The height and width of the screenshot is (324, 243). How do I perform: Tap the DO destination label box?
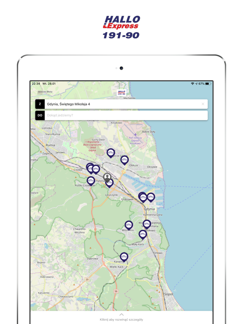pyautogui.click(x=40, y=115)
